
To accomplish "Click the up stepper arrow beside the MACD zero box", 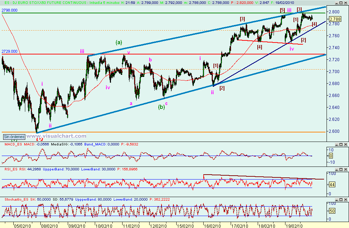I will point(328,156).
